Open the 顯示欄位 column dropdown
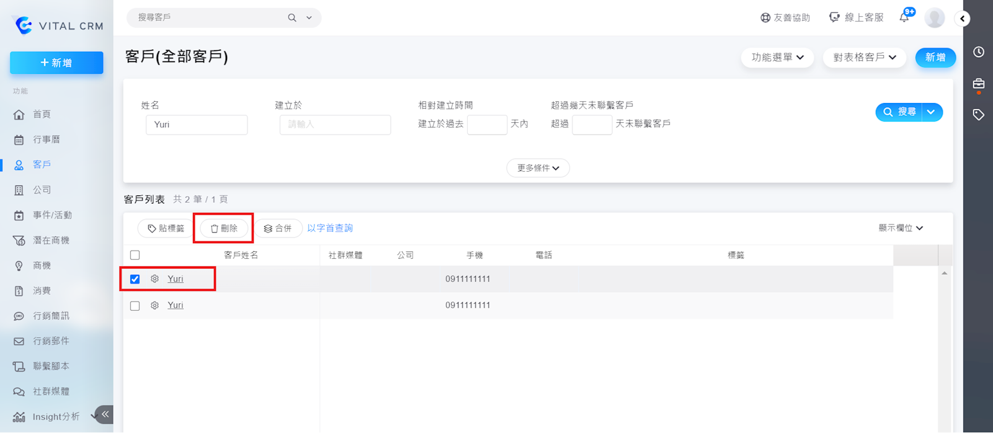The image size is (993, 433). (901, 228)
